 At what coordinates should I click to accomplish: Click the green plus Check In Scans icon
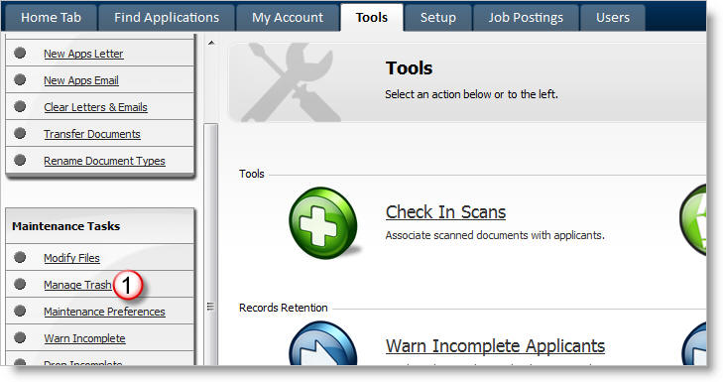point(323,222)
